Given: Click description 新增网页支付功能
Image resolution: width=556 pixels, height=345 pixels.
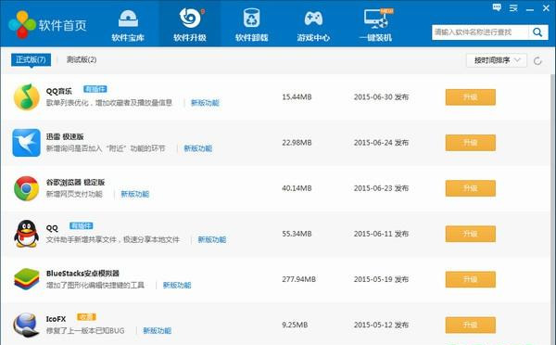Looking at the screenshot, I should [x=74, y=194].
